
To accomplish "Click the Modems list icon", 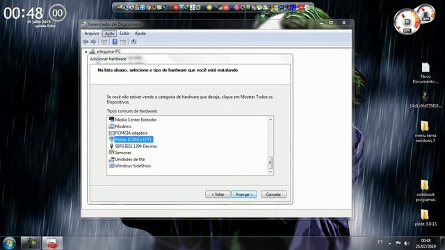I will click(x=111, y=126).
